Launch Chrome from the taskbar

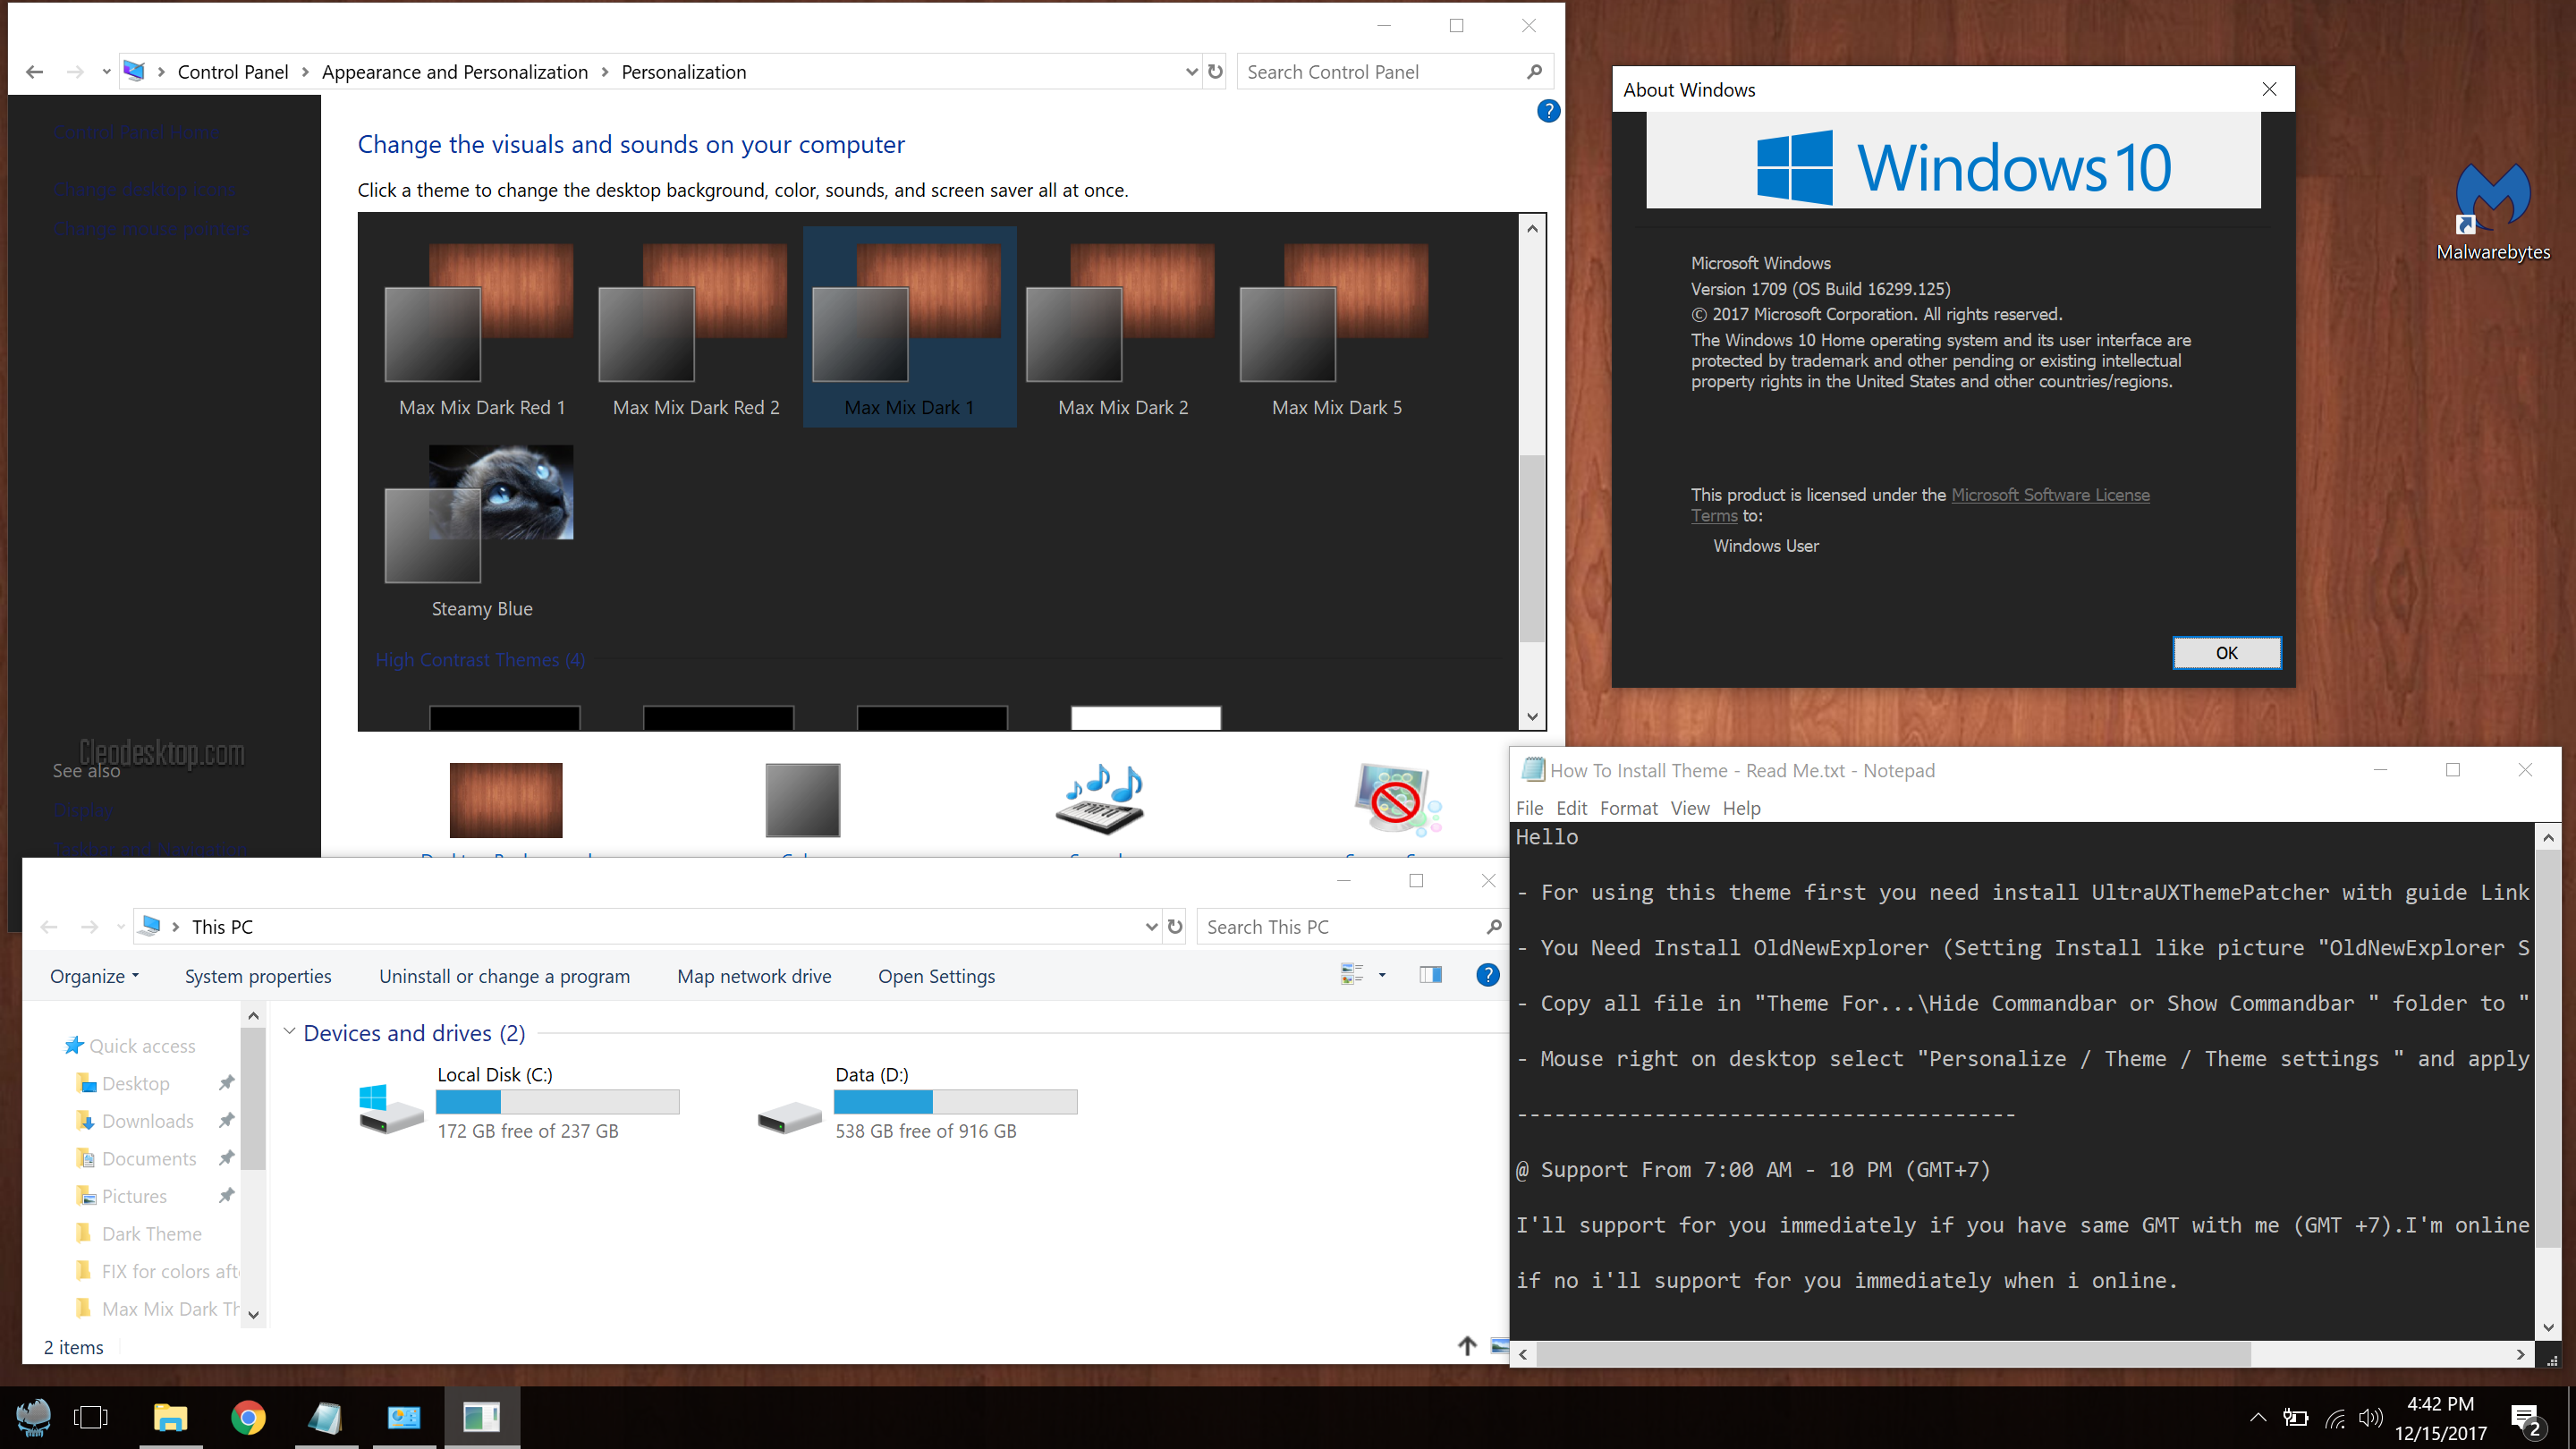coord(248,1417)
